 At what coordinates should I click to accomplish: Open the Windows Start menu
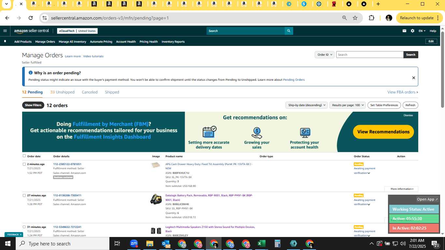8,243
